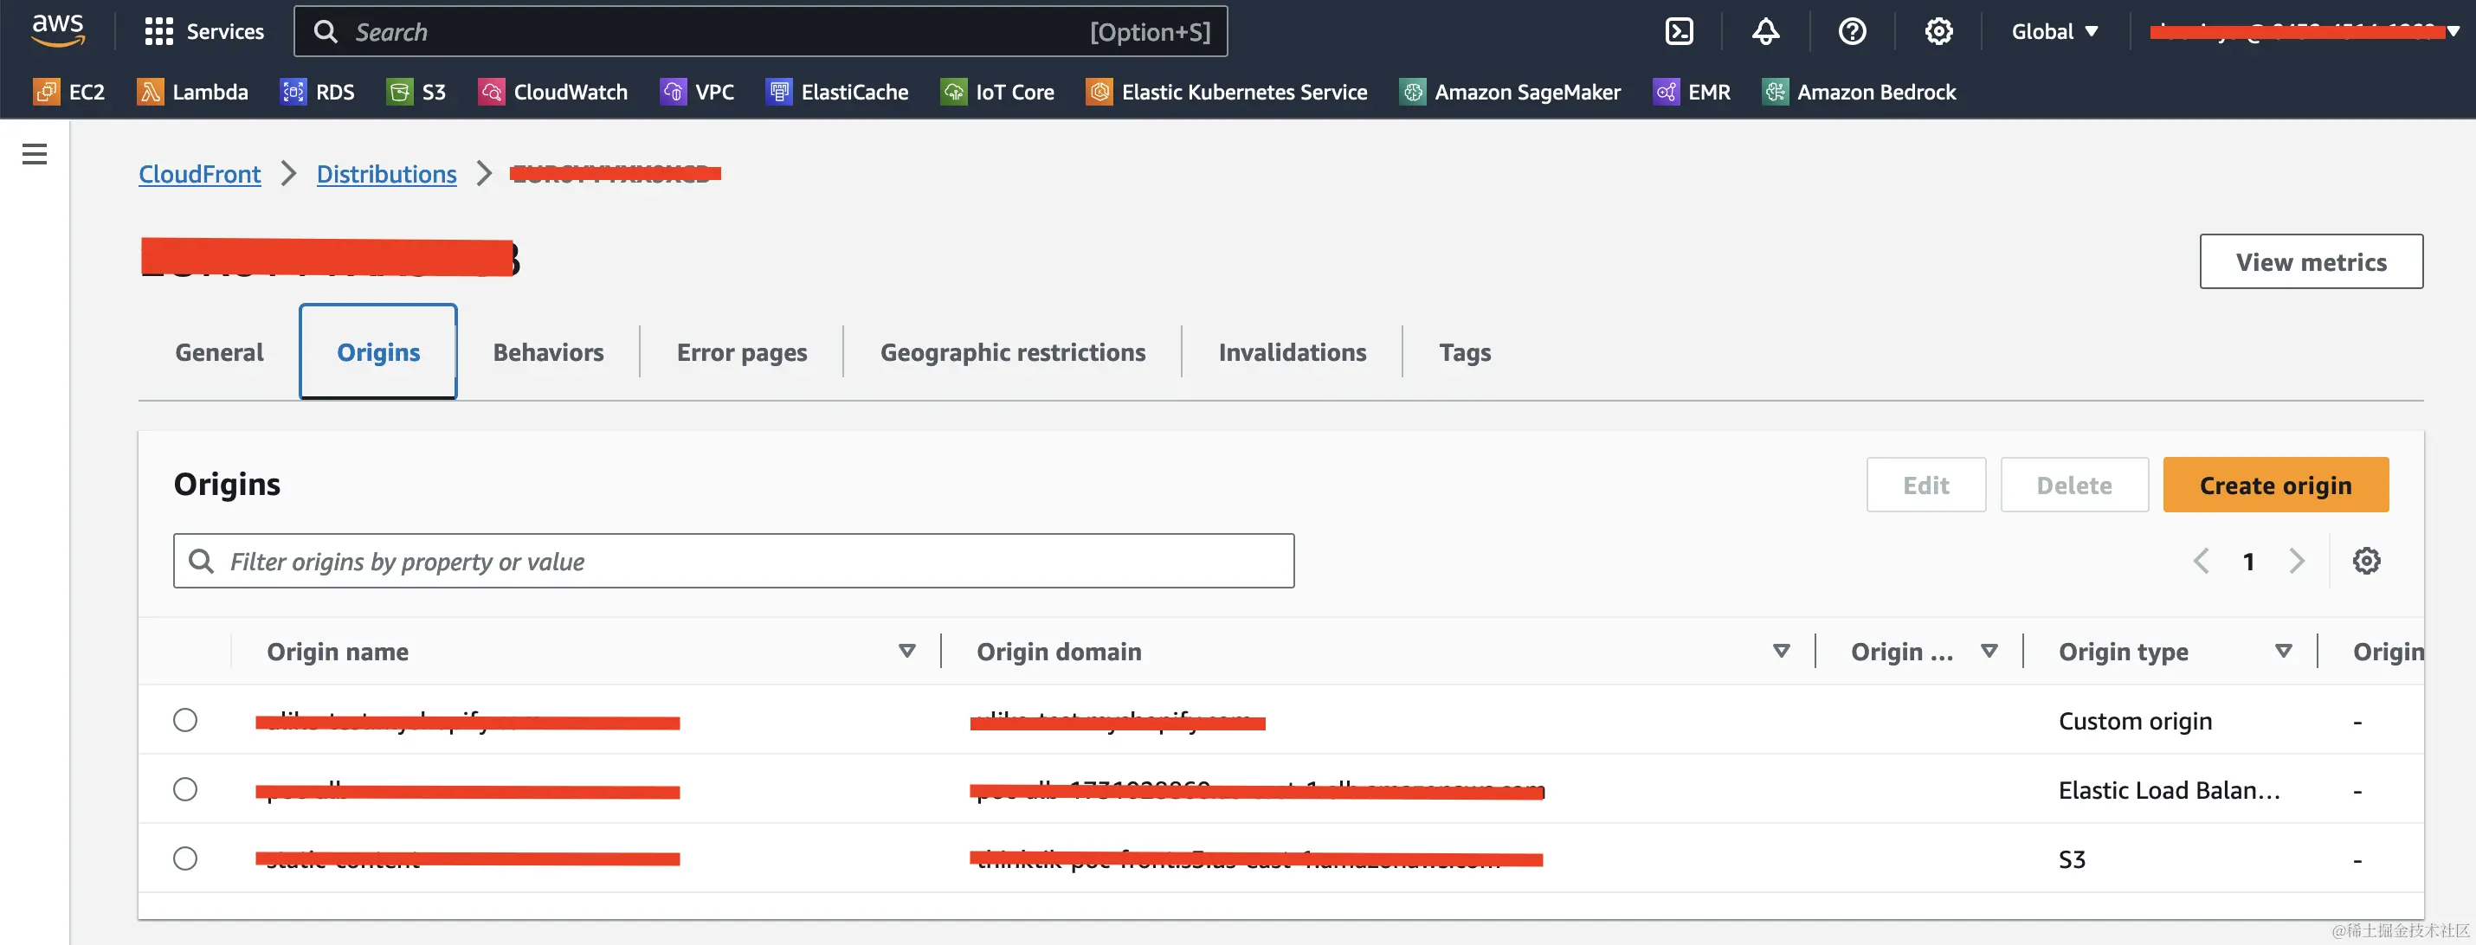Viewport: 2476px width, 945px height.
Task: Open AWS CloudShell terminal icon
Action: [1678, 32]
